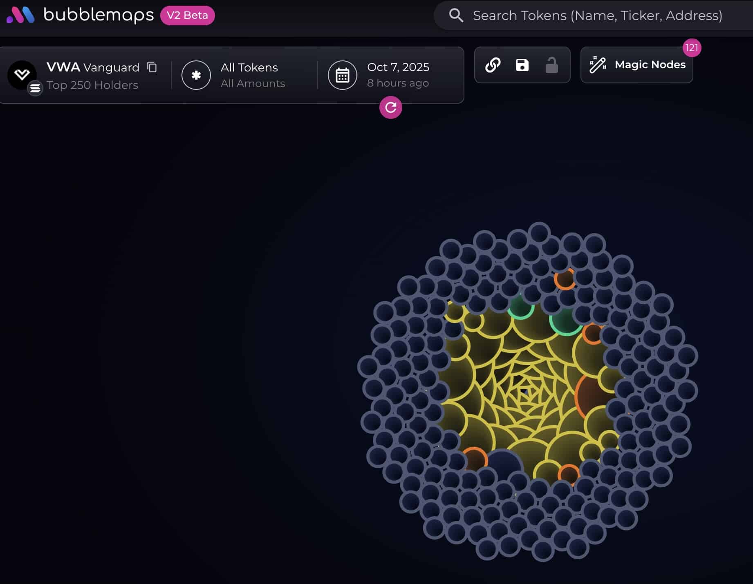Toggle the padlock lock icon
The width and height of the screenshot is (753, 584).
point(551,65)
